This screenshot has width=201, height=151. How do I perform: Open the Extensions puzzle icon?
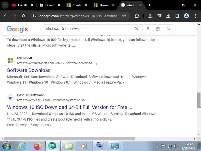click(137, 16)
